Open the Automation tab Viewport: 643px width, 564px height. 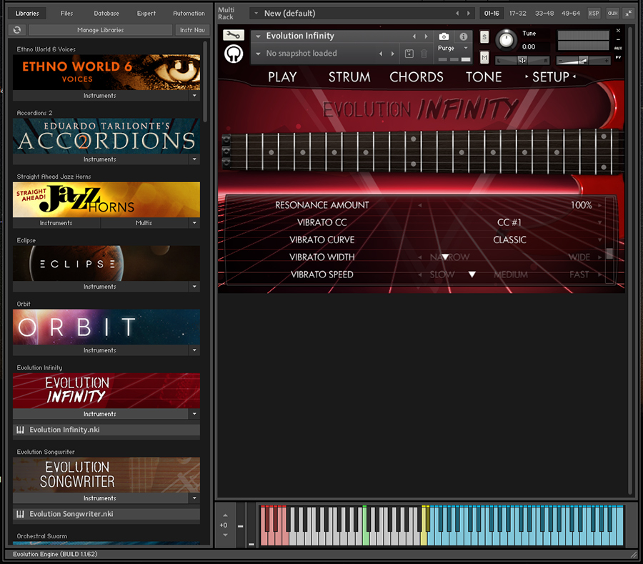point(189,13)
